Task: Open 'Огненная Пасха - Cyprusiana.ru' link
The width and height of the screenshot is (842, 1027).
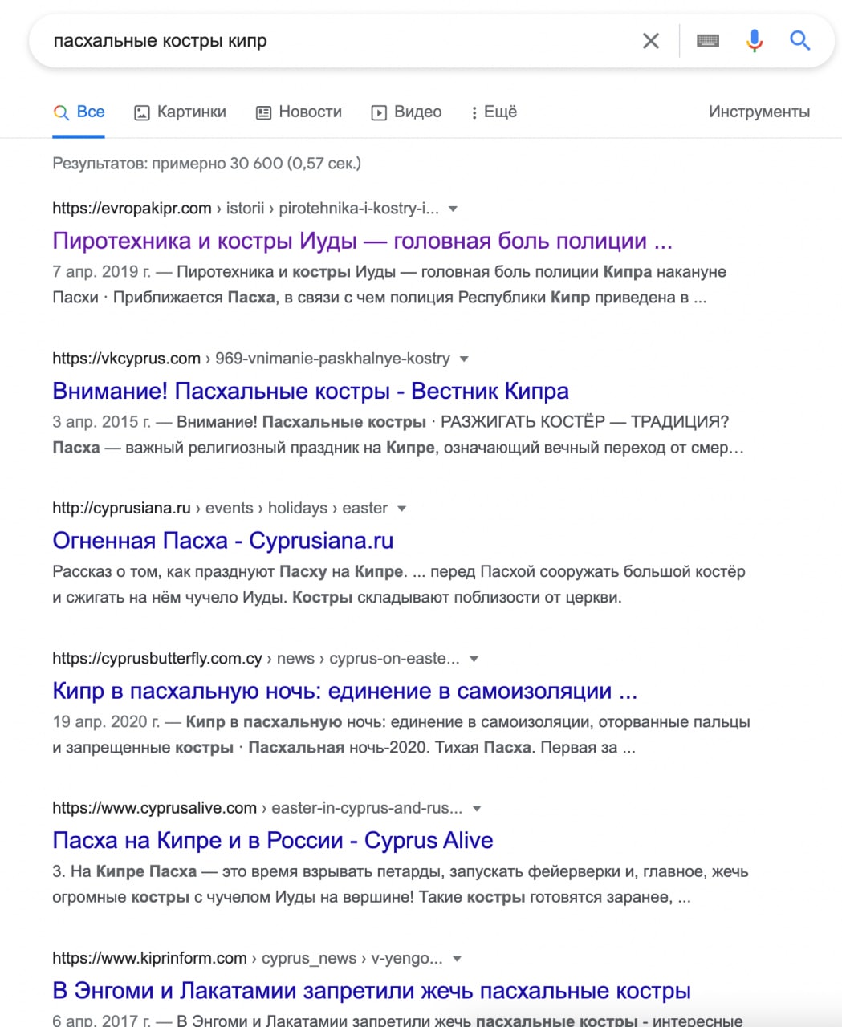Action: 222,541
